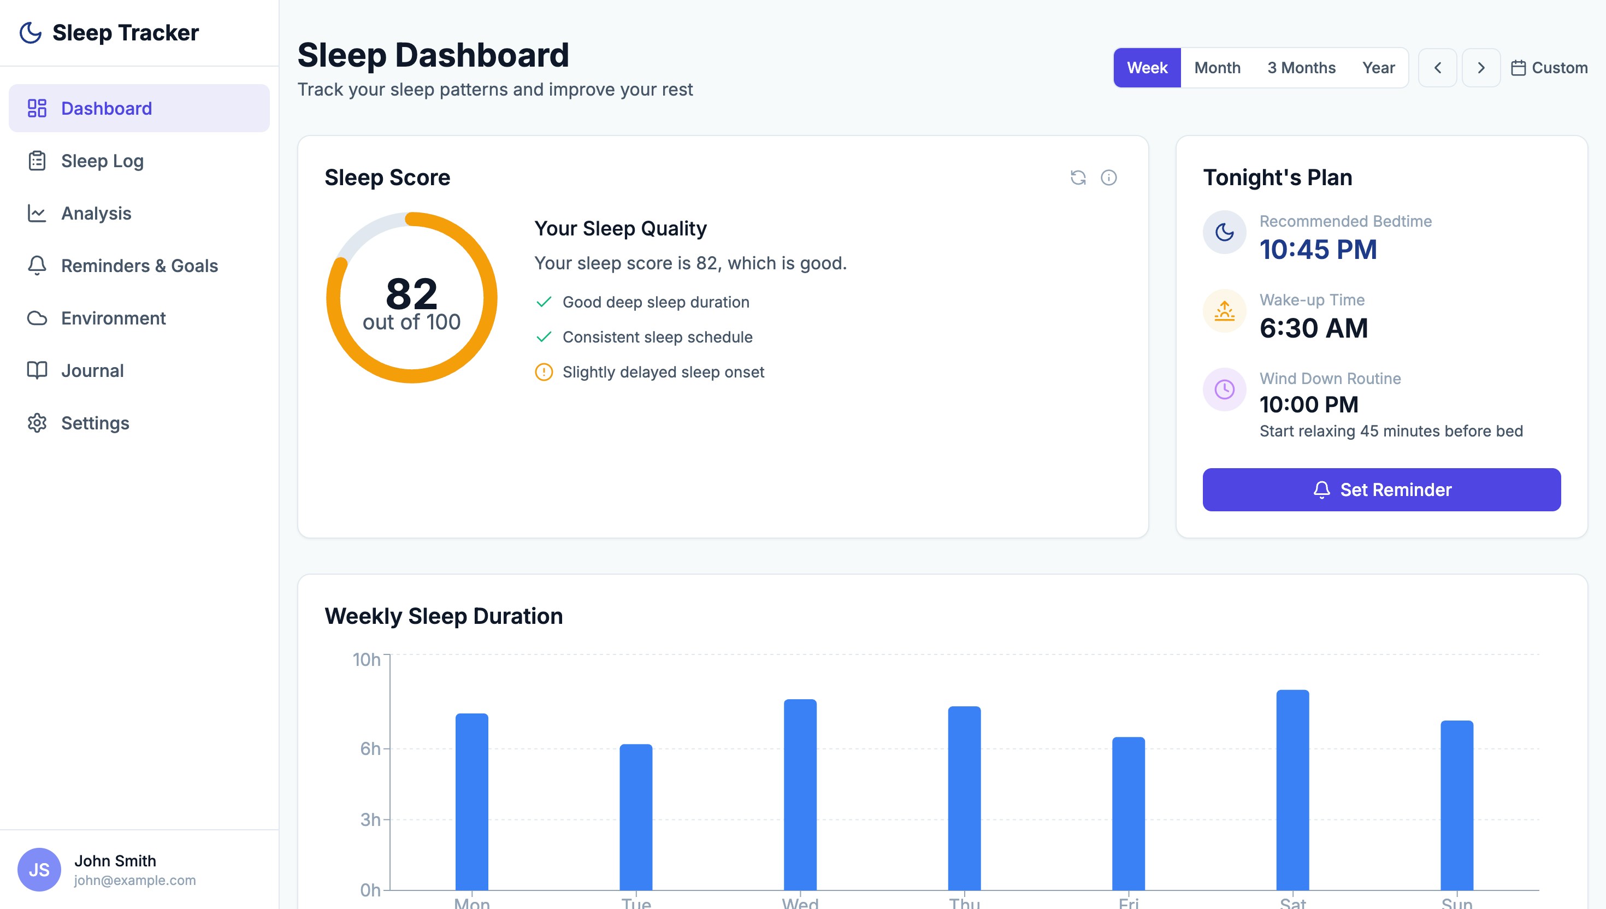Click the Environment cloud icon
This screenshot has height=909, width=1606.
coord(36,318)
